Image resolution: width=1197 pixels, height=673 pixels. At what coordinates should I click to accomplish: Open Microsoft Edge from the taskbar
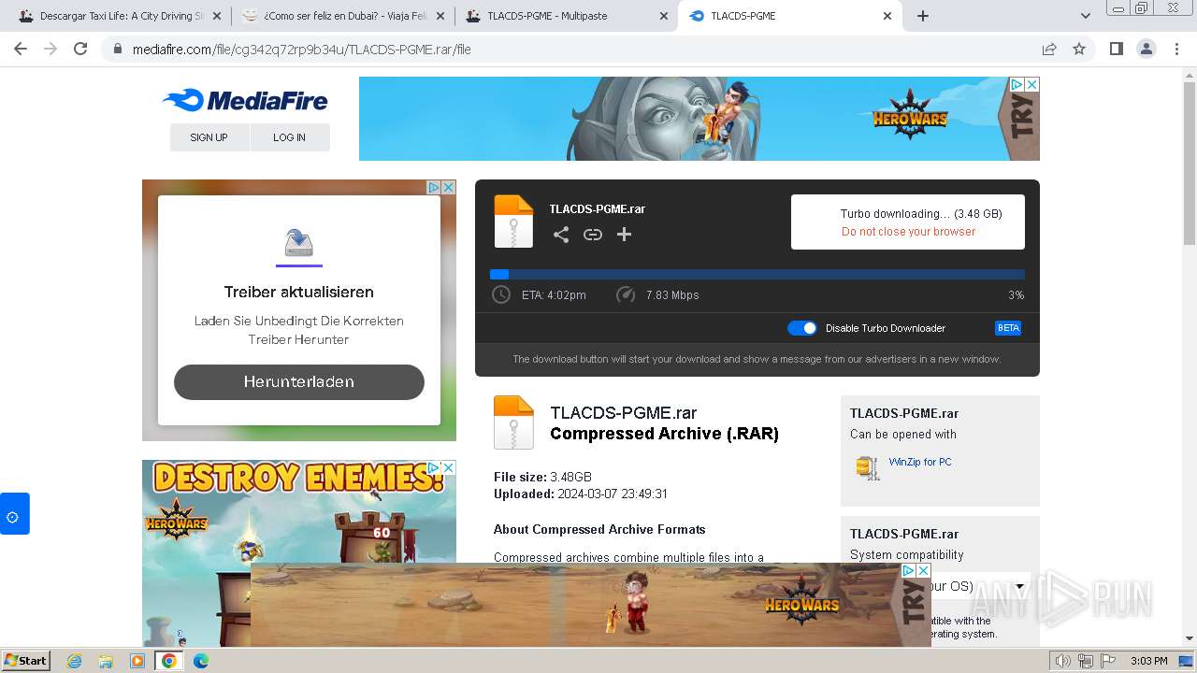click(200, 661)
